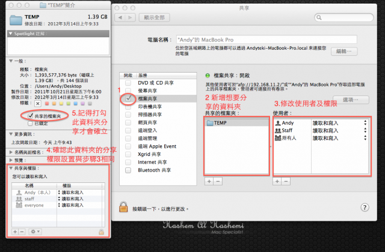Viewport: 385px width, 252px height.
Task: Toggle 遠端 Apple Event checkbox
Action: click(128, 146)
